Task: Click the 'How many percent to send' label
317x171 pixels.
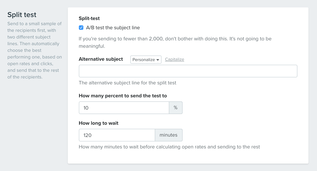Action: tap(123, 96)
